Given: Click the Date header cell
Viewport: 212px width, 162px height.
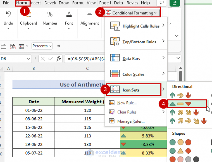Looking at the screenshot, I should click(x=34, y=101).
